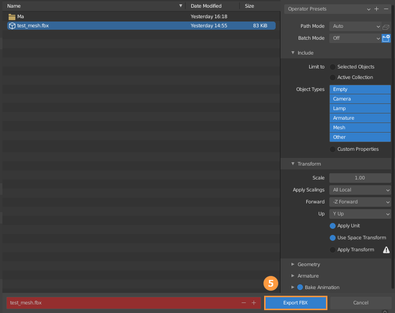The width and height of the screenshot is (395, 313).
Task: Click the Scale value field
Action: pyautogui.click(x=360, y=178)
